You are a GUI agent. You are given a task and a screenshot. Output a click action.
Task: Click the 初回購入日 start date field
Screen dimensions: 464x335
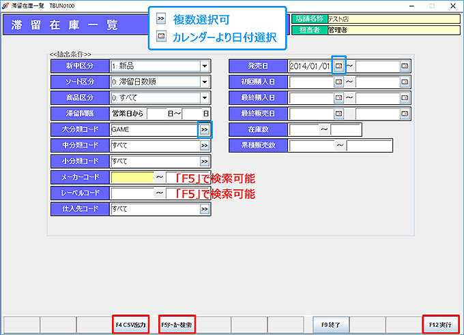[x=311, y=82]
